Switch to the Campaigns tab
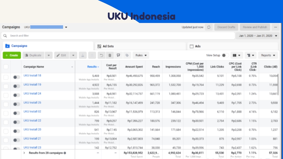The image size is (283, 159). point(48,46)
